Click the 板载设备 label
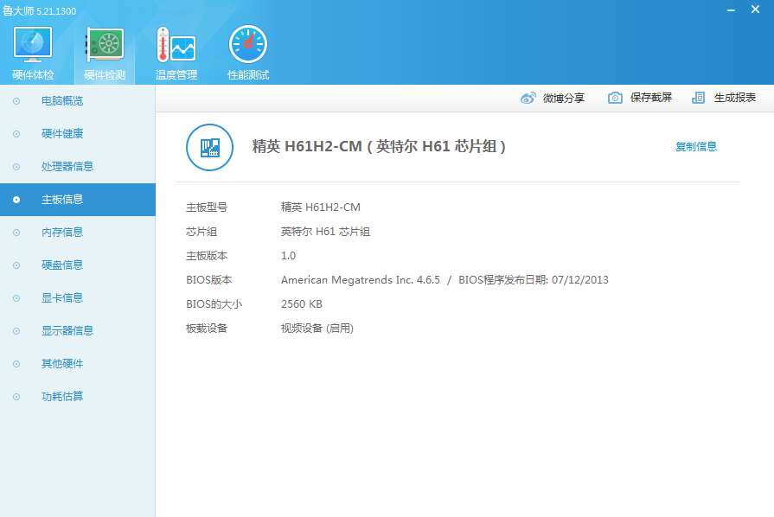774x517 pixels. [x=207, y=328]
